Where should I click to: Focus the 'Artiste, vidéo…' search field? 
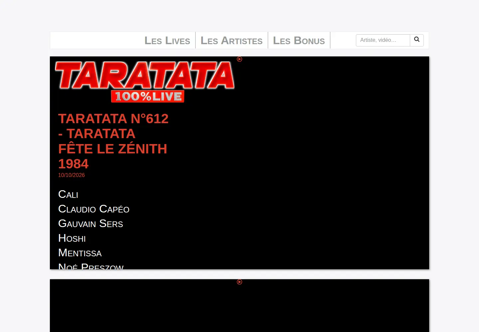tap(383, 40)
